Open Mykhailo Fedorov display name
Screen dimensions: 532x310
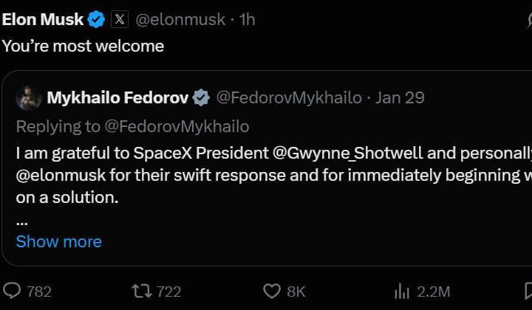coord(117,97)
